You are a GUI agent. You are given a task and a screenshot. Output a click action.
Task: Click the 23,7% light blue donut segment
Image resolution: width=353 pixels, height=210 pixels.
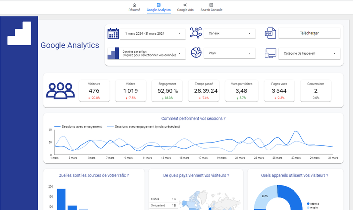pyautogui.click(x=265, y=197)
